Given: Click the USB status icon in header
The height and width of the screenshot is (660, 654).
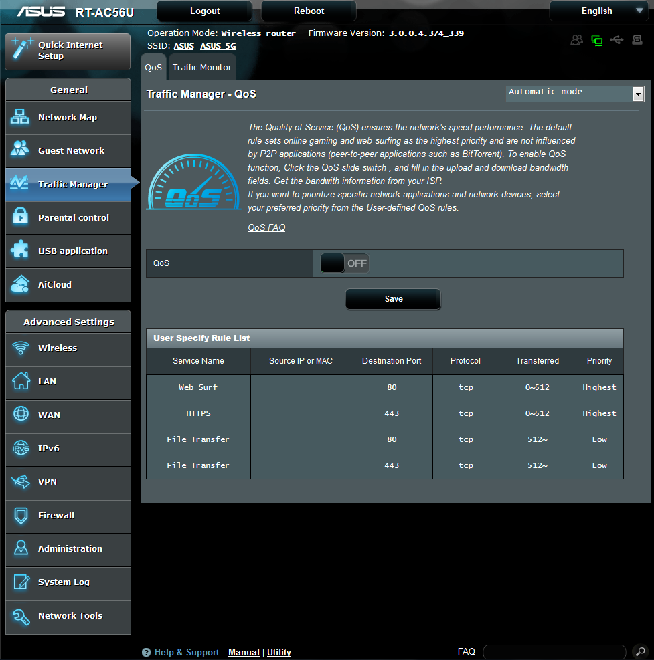Looking at the screenshot, I should pyautogui.click(x=617, y=40).
